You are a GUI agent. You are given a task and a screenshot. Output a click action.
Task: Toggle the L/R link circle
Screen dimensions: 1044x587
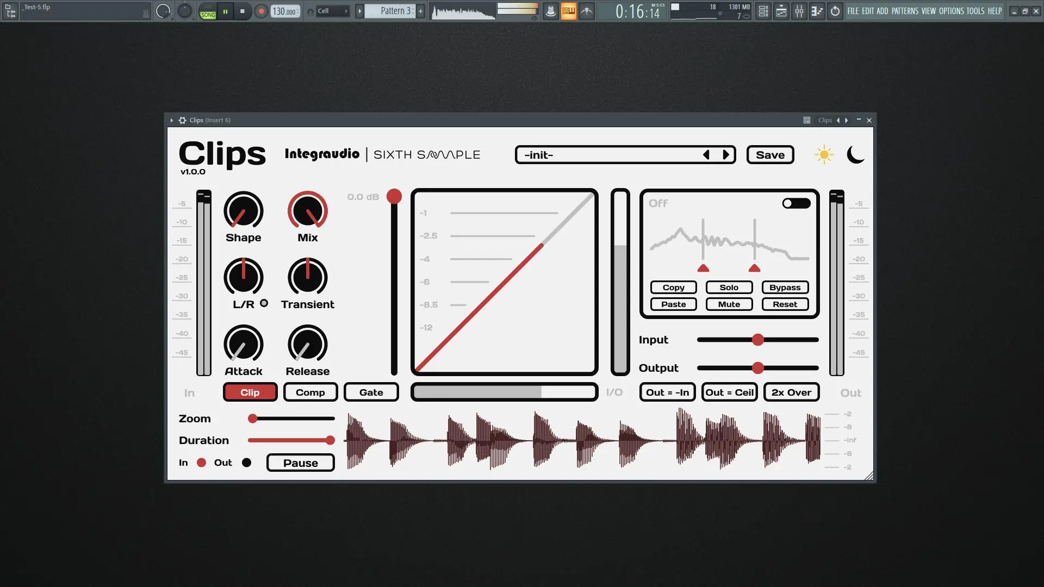pos(264,303)
